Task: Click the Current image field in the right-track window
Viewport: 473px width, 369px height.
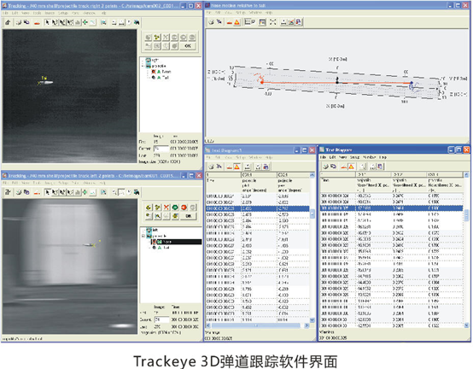Action: [161, 149]
